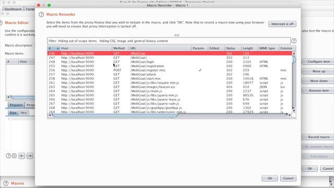Sort table by Method column
Viewport: 334px width, 188px height.
point(120,49)
